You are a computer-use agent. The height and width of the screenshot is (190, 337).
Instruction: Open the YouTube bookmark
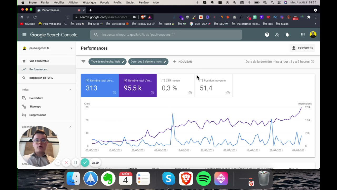coord(27,24)
